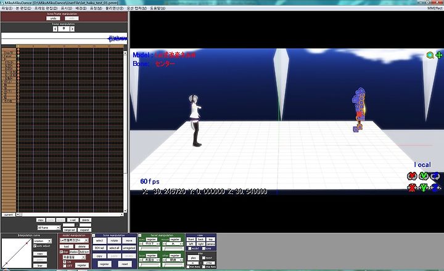Image resolution: width=444 pixels, height=271 pixels.
Task: Click next eyes morph arrow
Action: click(157, 243)
